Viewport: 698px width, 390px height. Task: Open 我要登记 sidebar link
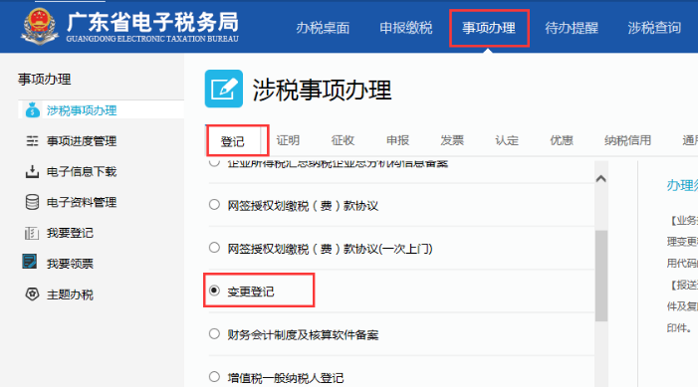[x=70, y=233]
